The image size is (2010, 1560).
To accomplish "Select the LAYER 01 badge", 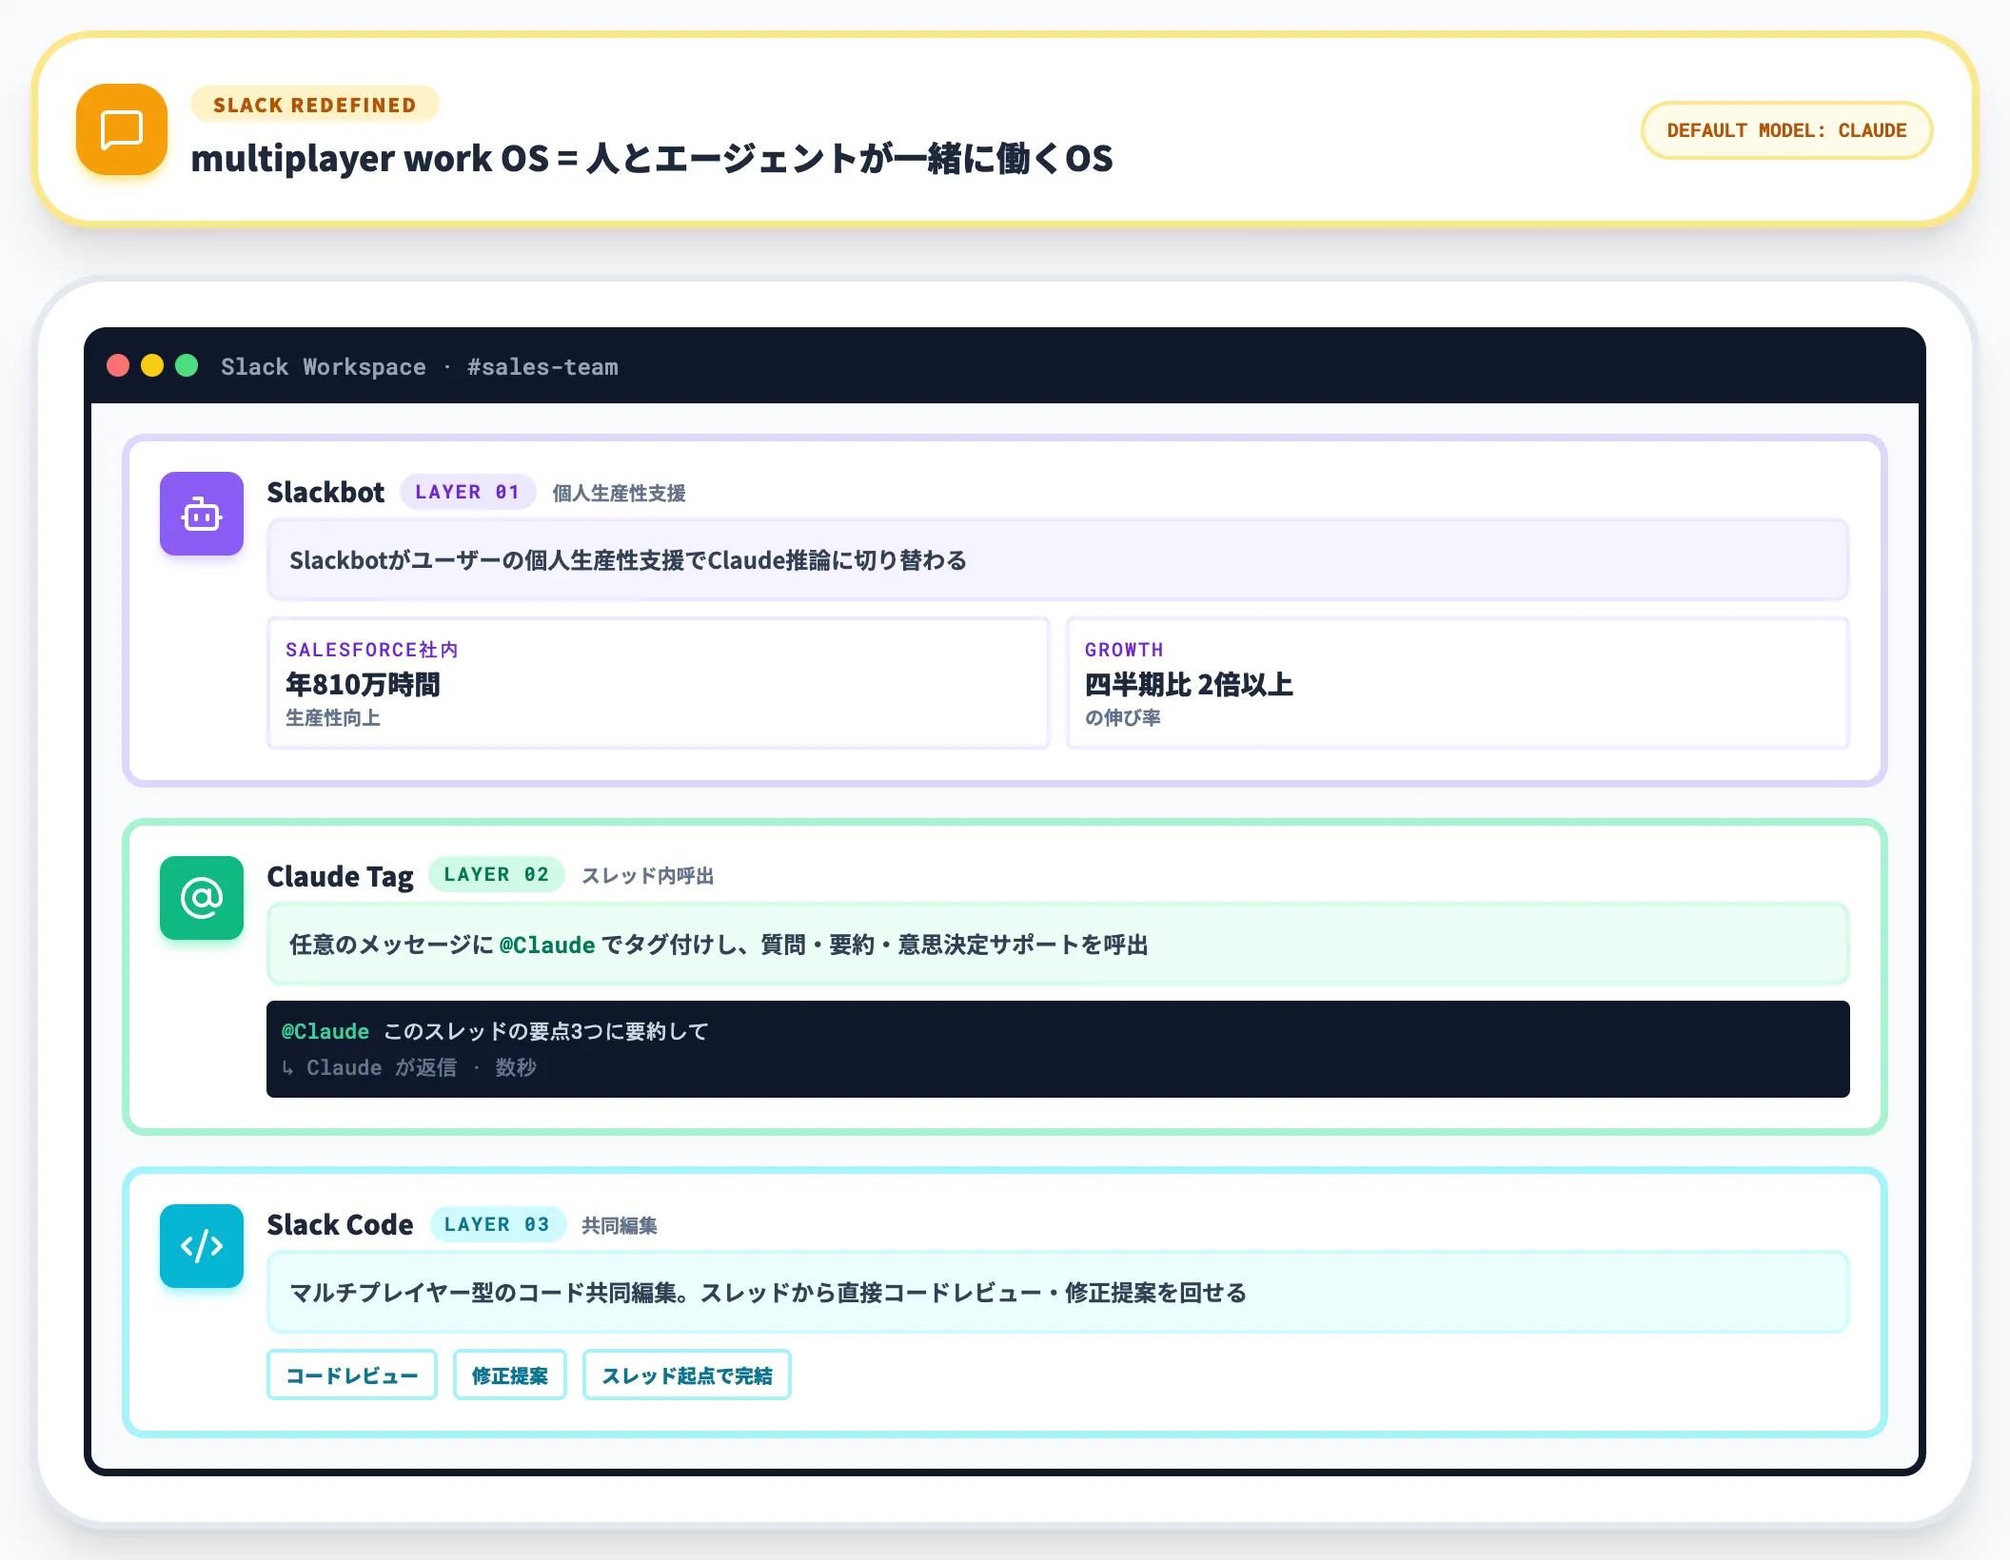I will [467, 492].
